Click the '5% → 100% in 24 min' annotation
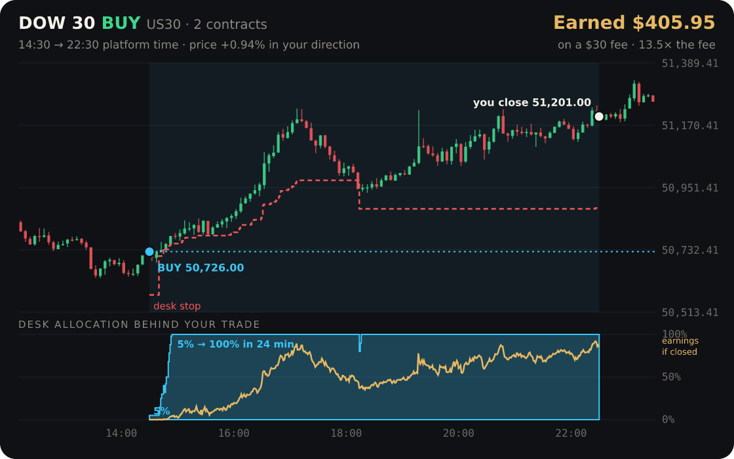The image size is (734, 459). (235, 344)
